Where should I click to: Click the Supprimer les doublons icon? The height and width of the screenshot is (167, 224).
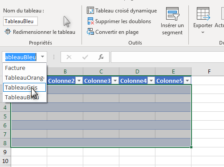tap(90, 21)
